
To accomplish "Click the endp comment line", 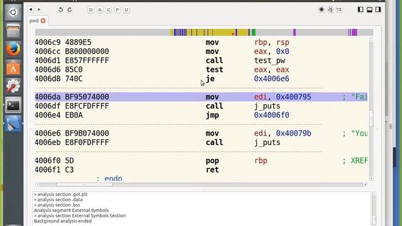I will click(x=109, y=178).
